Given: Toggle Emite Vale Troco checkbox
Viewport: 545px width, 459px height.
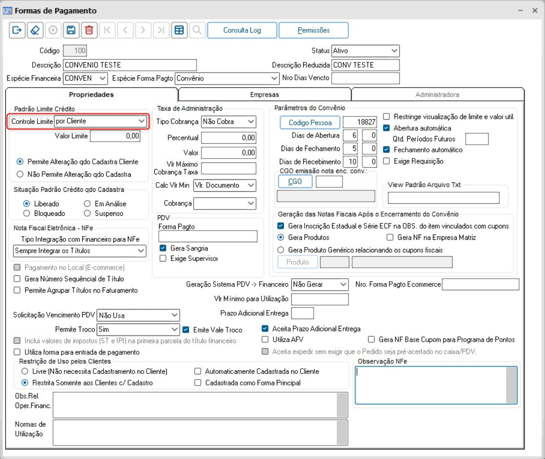Looking at the screenshot, I should pyautogui.click(x=186, y=330).
